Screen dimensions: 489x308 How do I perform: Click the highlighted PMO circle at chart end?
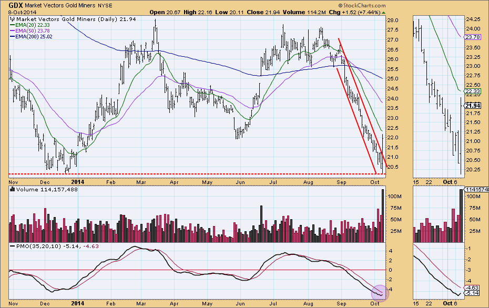tap(380, 293)
